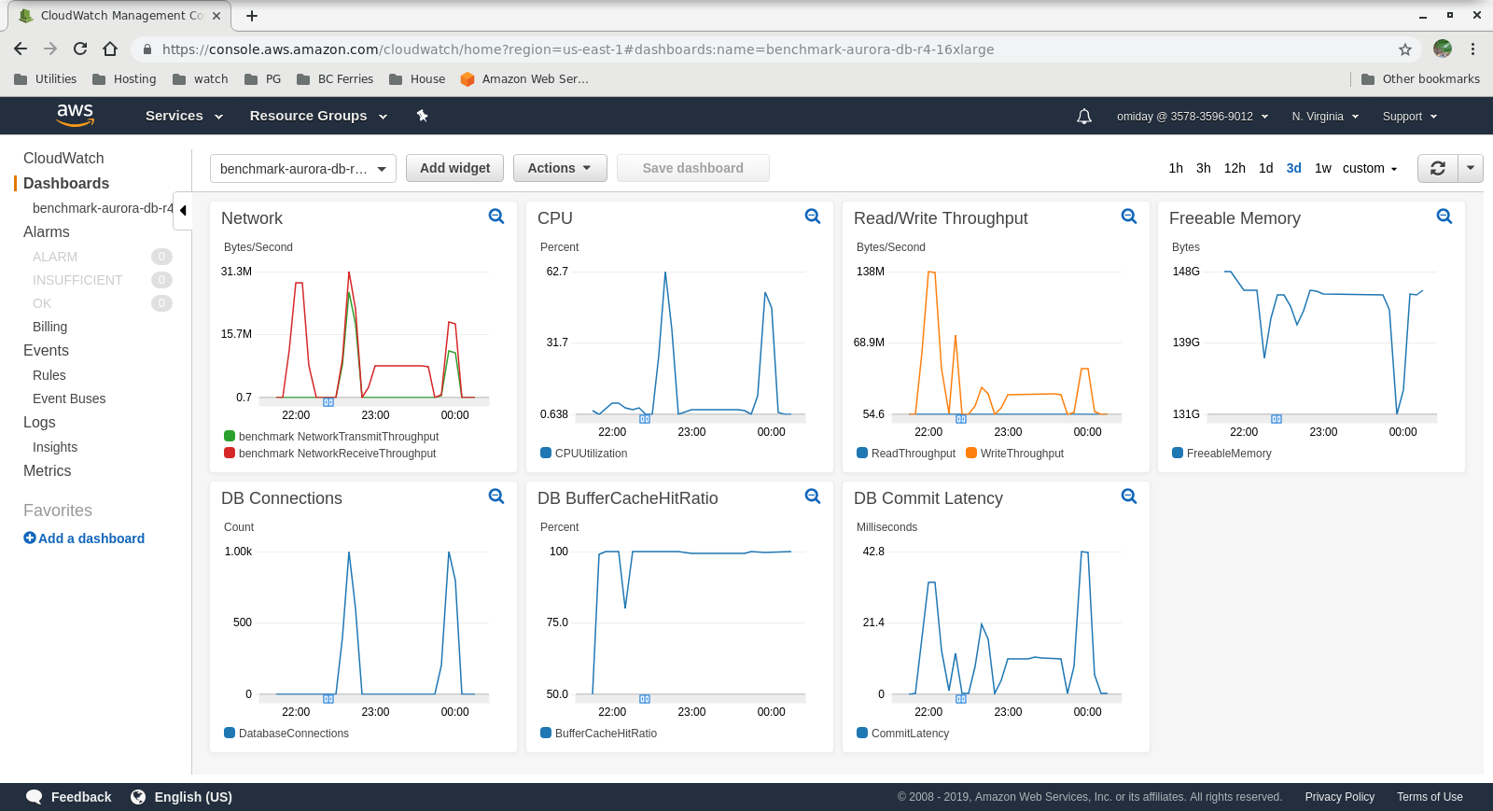Screen dimensions: 1493x811
Task: Click the plus icon beside Add a dashboard
Action: coord(30,538)
